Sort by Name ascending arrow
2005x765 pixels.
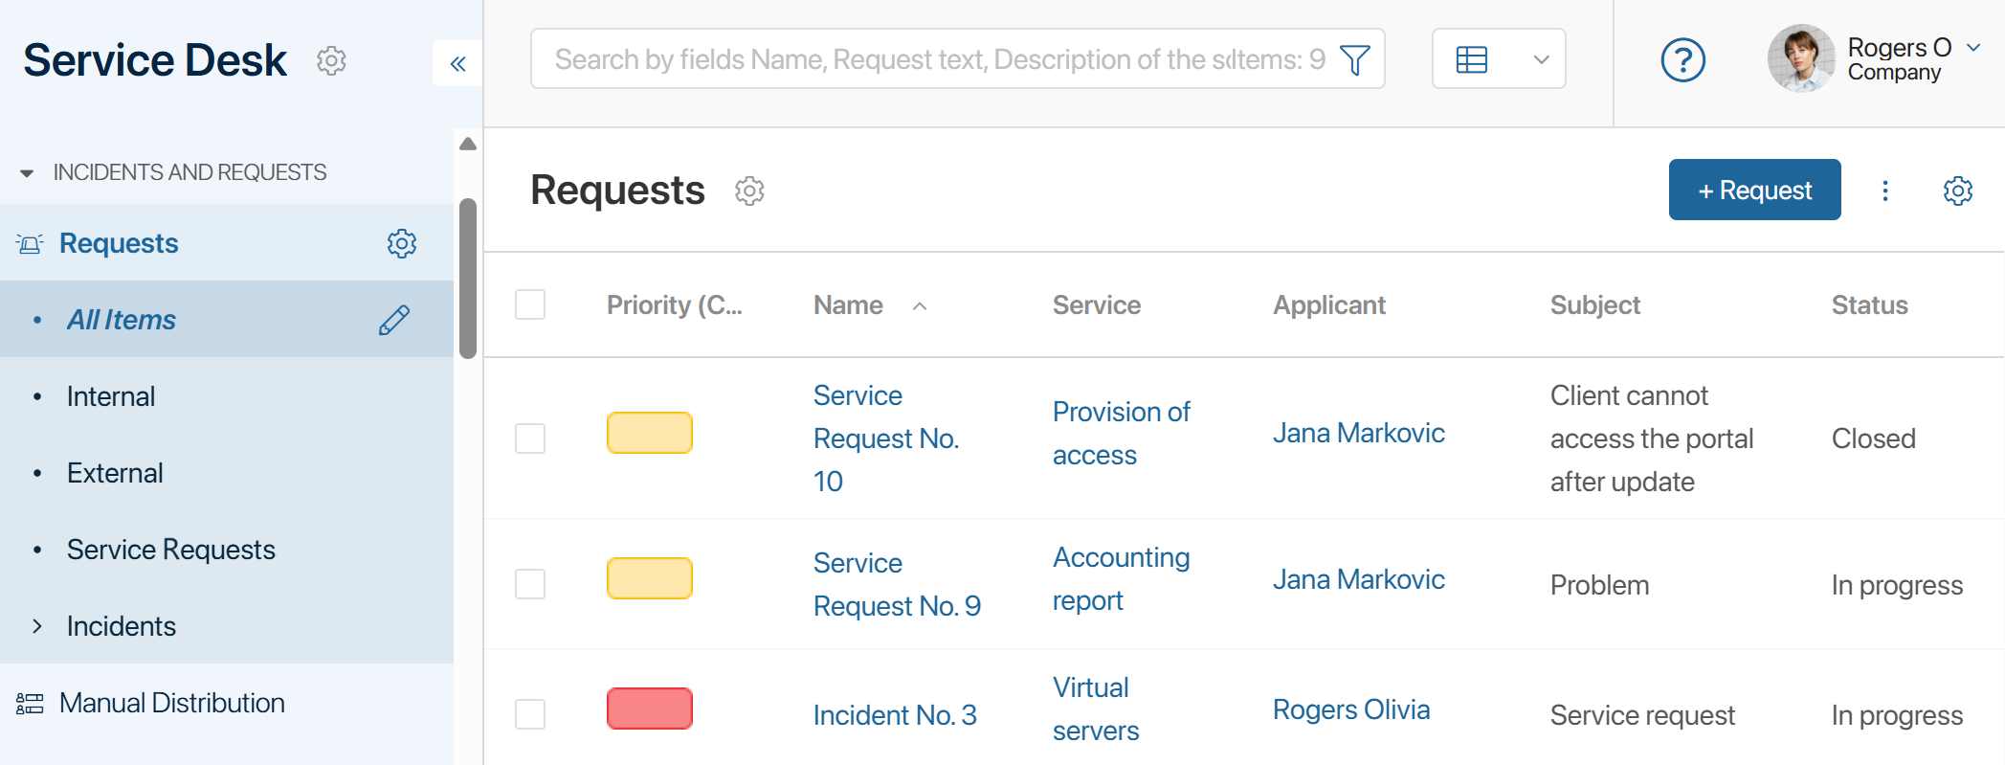pos(920,306)
